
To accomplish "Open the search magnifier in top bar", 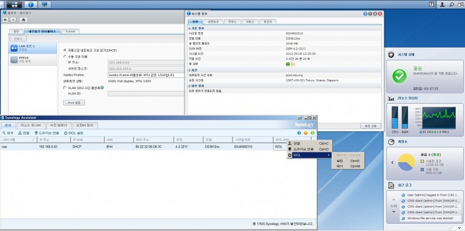I will (451, 4).
